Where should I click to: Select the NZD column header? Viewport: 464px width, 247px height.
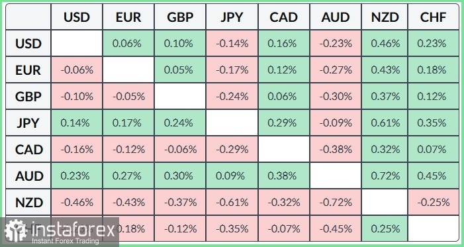coord(385,17)
